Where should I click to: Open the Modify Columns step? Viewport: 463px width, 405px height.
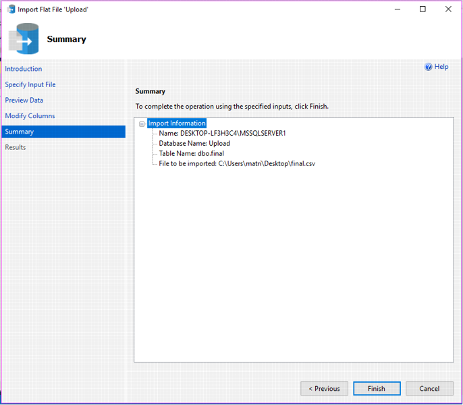pyautogui.click(x=30, y=116)
